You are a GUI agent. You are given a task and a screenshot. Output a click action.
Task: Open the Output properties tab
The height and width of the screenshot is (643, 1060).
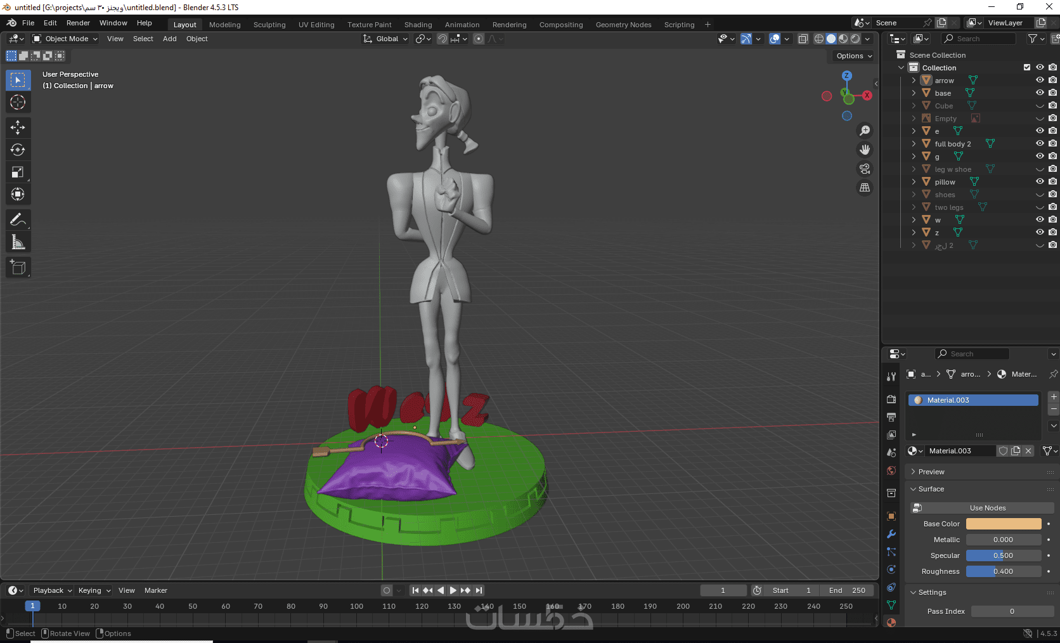[x=891, y=417]
